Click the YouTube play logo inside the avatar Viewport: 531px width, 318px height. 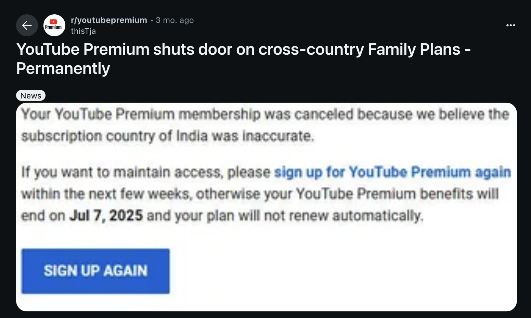tap(54, 23)
